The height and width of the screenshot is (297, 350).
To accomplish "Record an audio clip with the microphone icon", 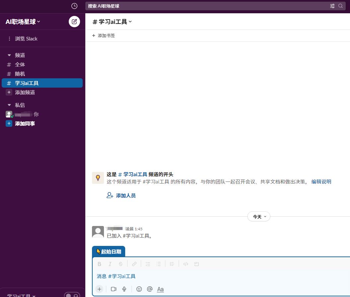I will coord(124,289).
